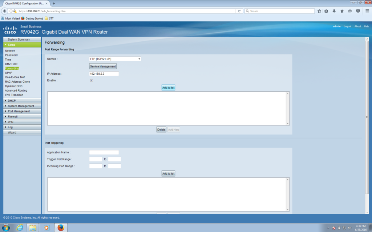The width and height of the screenshot is (372, 232).
Task: Click the site information icon in address bar
Action: tap(11, 11)
